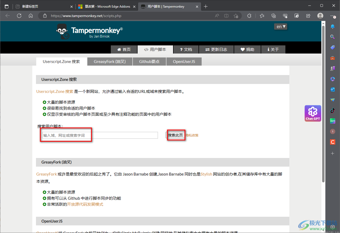Open 文档 nav item
Viewport: 340px width, 233px height.
click(x=186, y=49)
